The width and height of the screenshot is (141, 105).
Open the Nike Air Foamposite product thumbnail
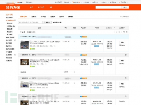point(25,85)
